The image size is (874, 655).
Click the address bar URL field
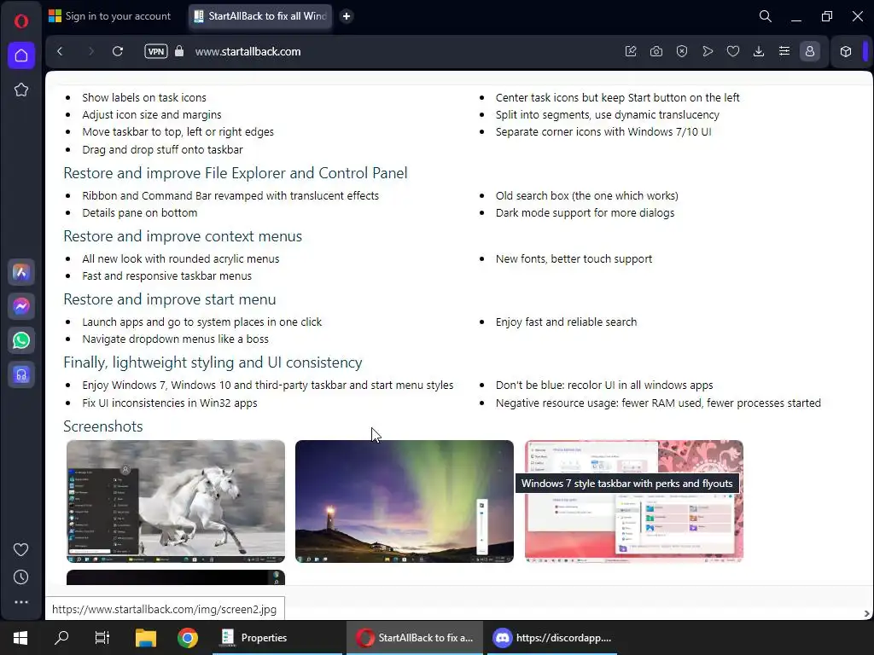coord(248,51)
